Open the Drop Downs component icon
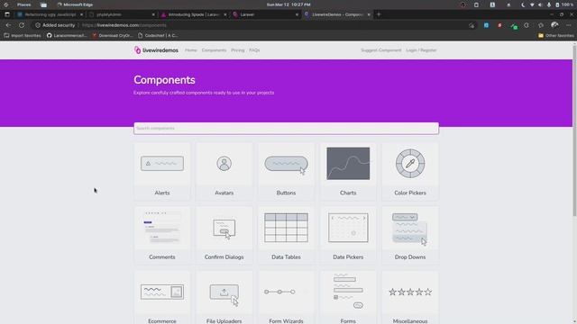 coord(409,229)
